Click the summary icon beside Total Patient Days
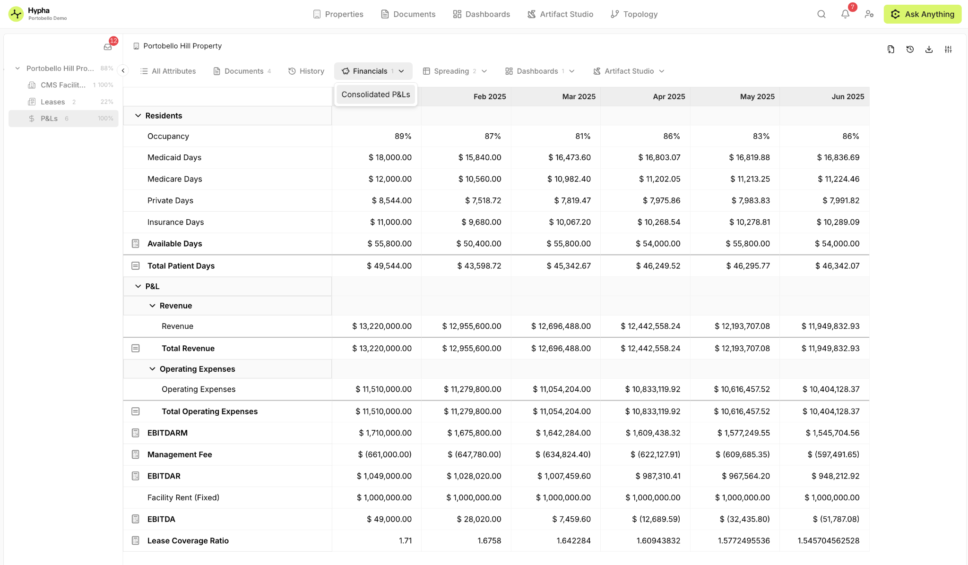Screen dimensions: 968x565 tap(136, 265)
